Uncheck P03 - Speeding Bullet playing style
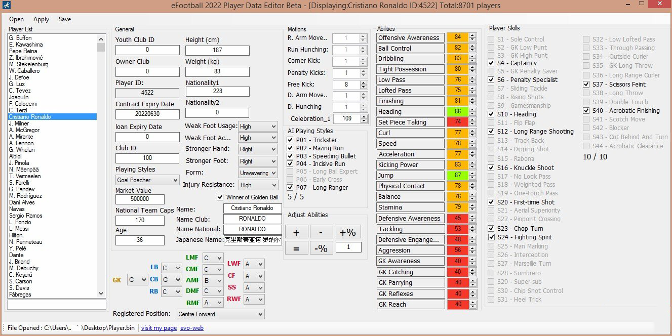Viewport: 672px width, 336px height. (290, 156)
